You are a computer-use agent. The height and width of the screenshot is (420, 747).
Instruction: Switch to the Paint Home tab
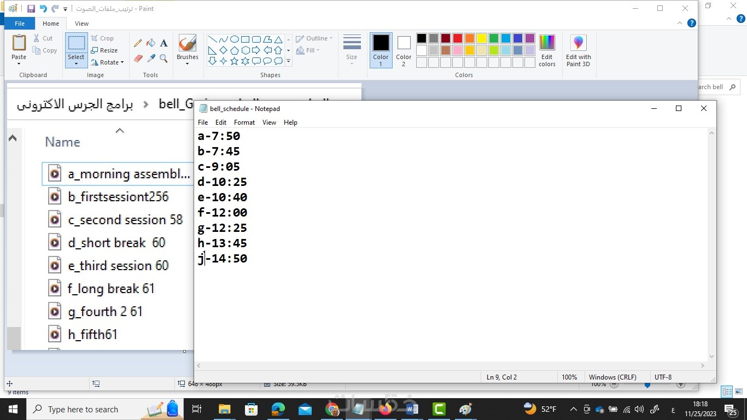[51, 24]
